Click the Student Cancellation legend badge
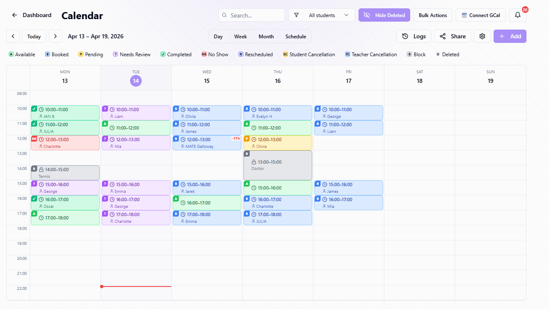Image resolution: width=549 pixels, height=309 pixels. click(286, 55)
